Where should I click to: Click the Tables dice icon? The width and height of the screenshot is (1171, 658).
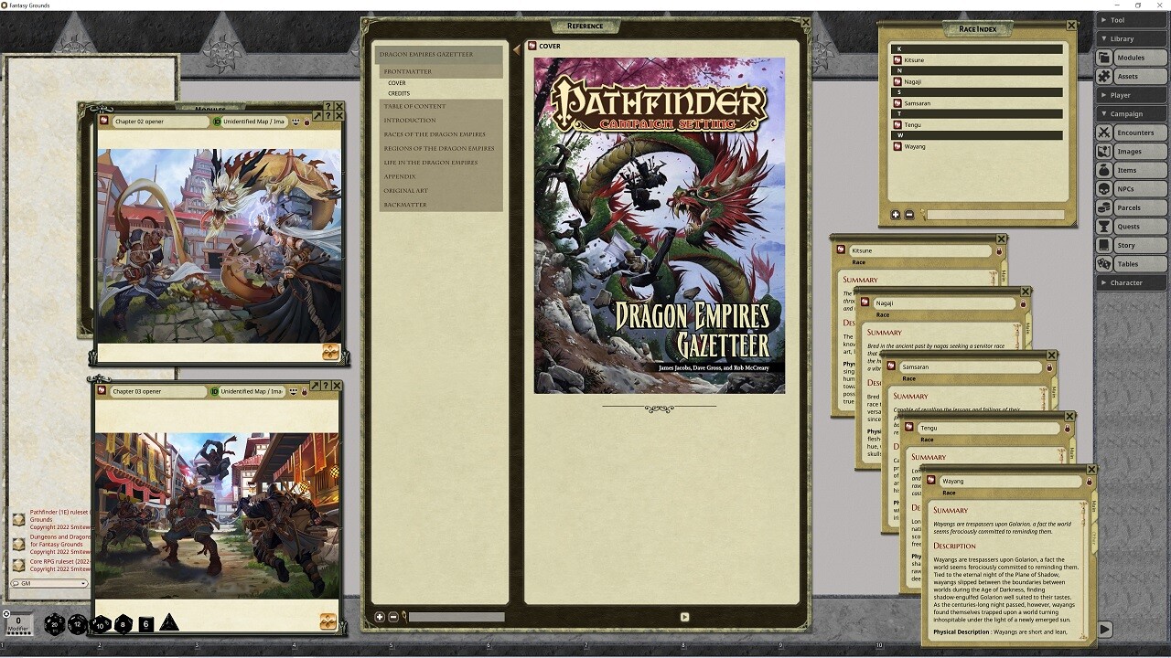(1104, 264)
